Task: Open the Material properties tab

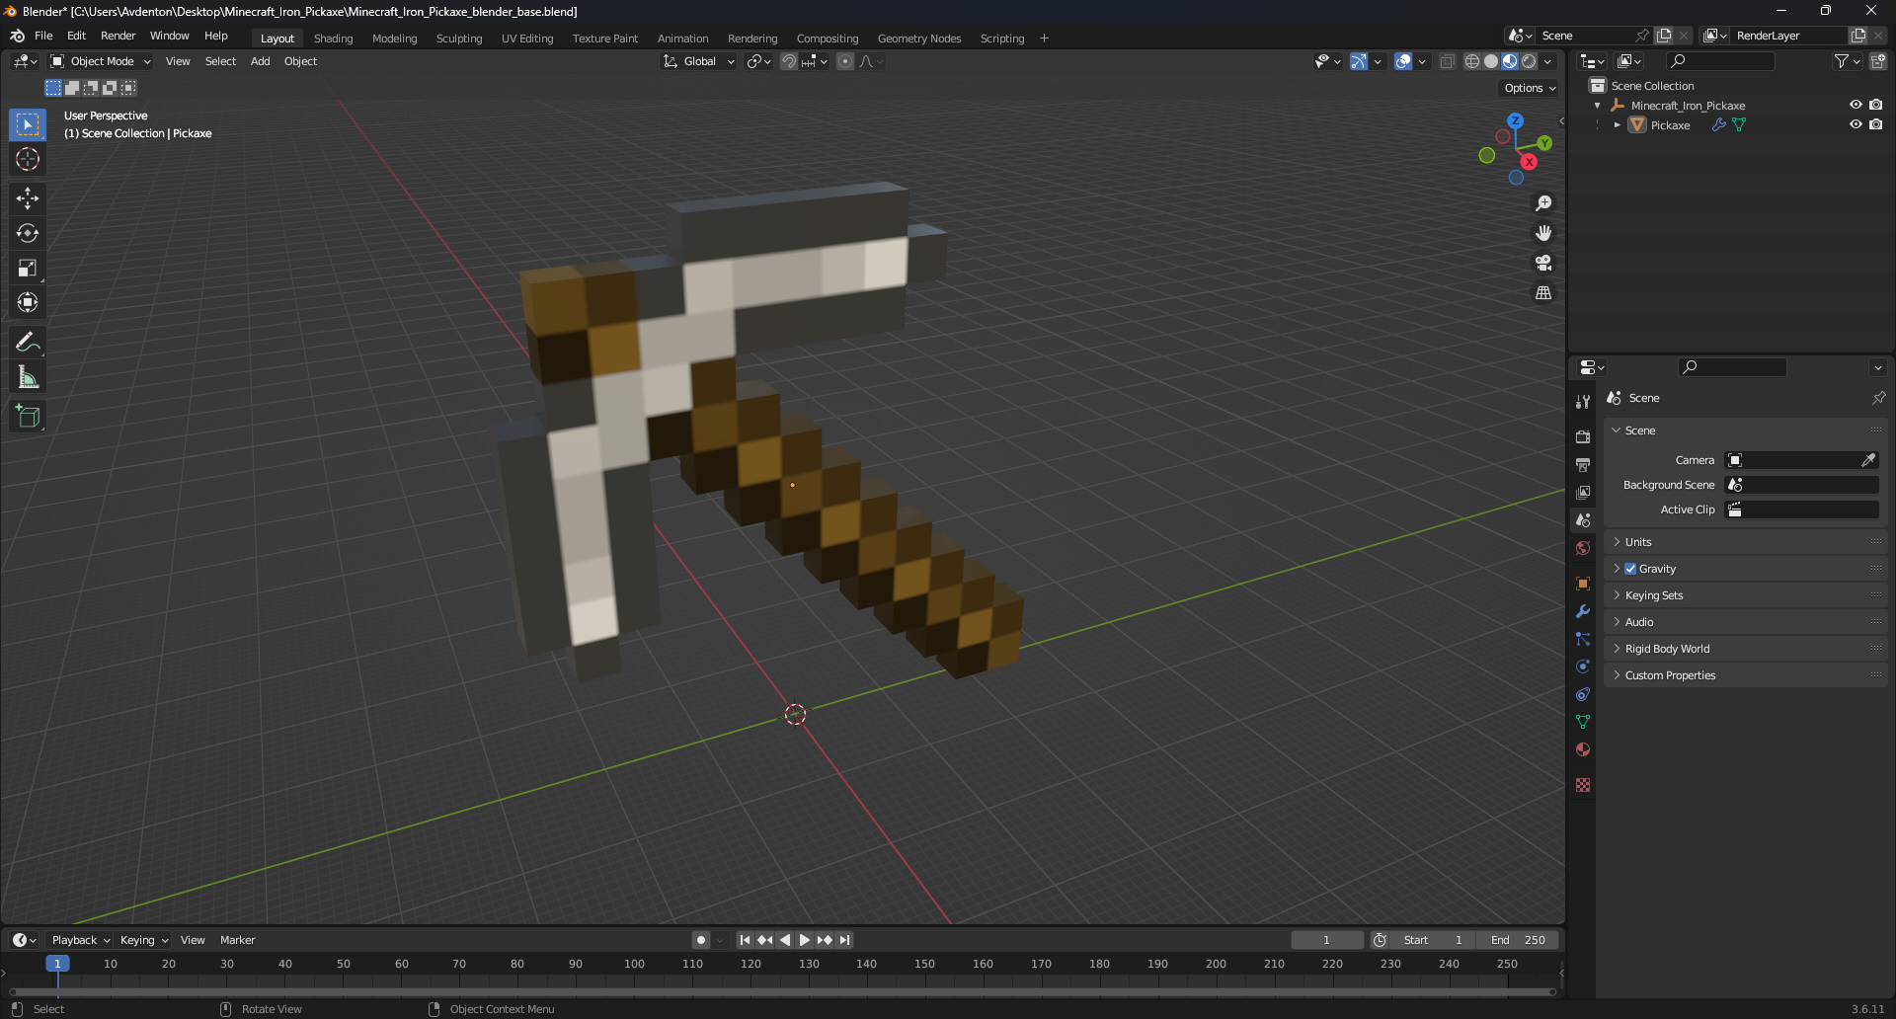Action: 1583,749
